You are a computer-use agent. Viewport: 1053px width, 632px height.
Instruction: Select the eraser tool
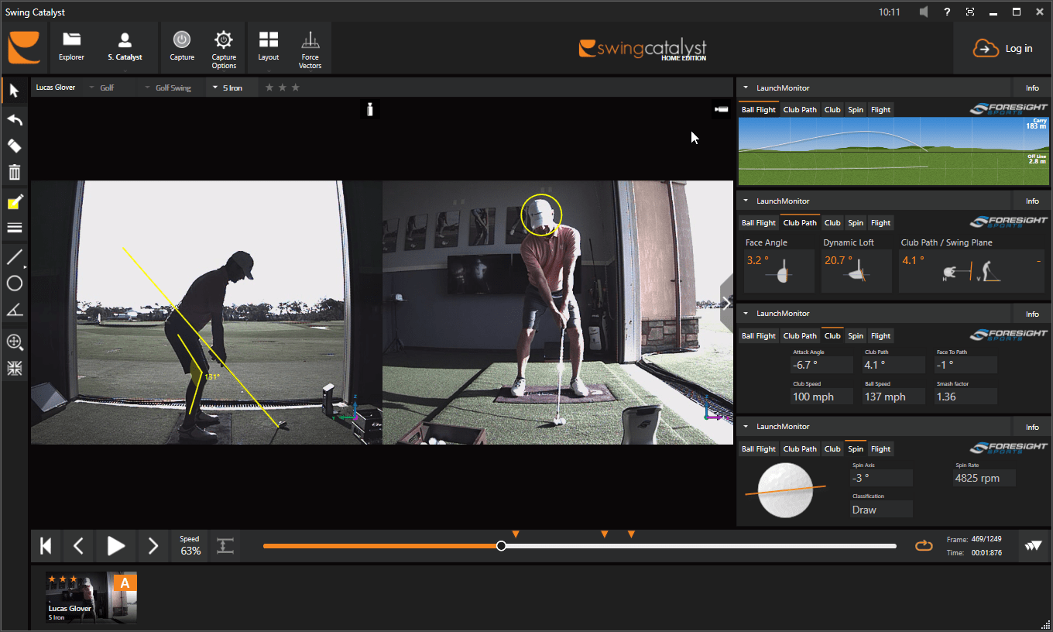(x=14, y=146)
